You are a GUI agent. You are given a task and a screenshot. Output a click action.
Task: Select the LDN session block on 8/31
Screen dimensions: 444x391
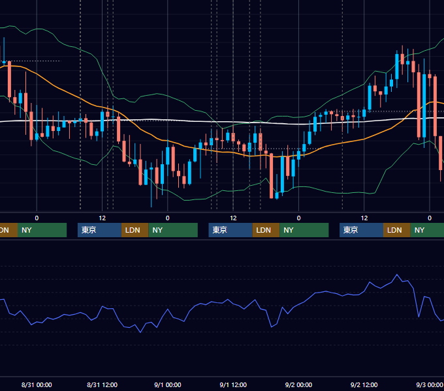135,230
